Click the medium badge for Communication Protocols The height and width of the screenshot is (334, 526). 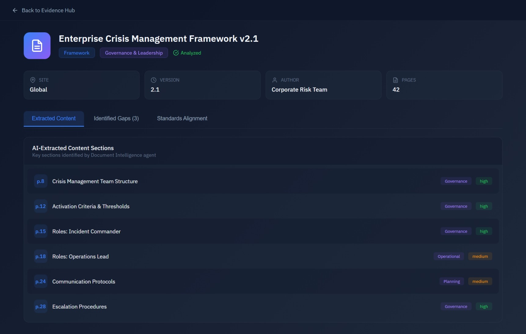tap(480, 282)
